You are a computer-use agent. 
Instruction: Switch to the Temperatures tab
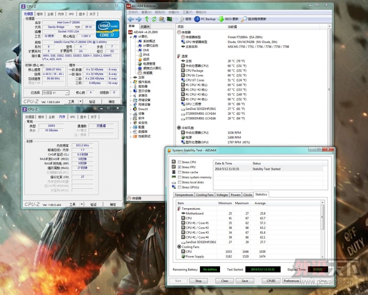point(184,195)
